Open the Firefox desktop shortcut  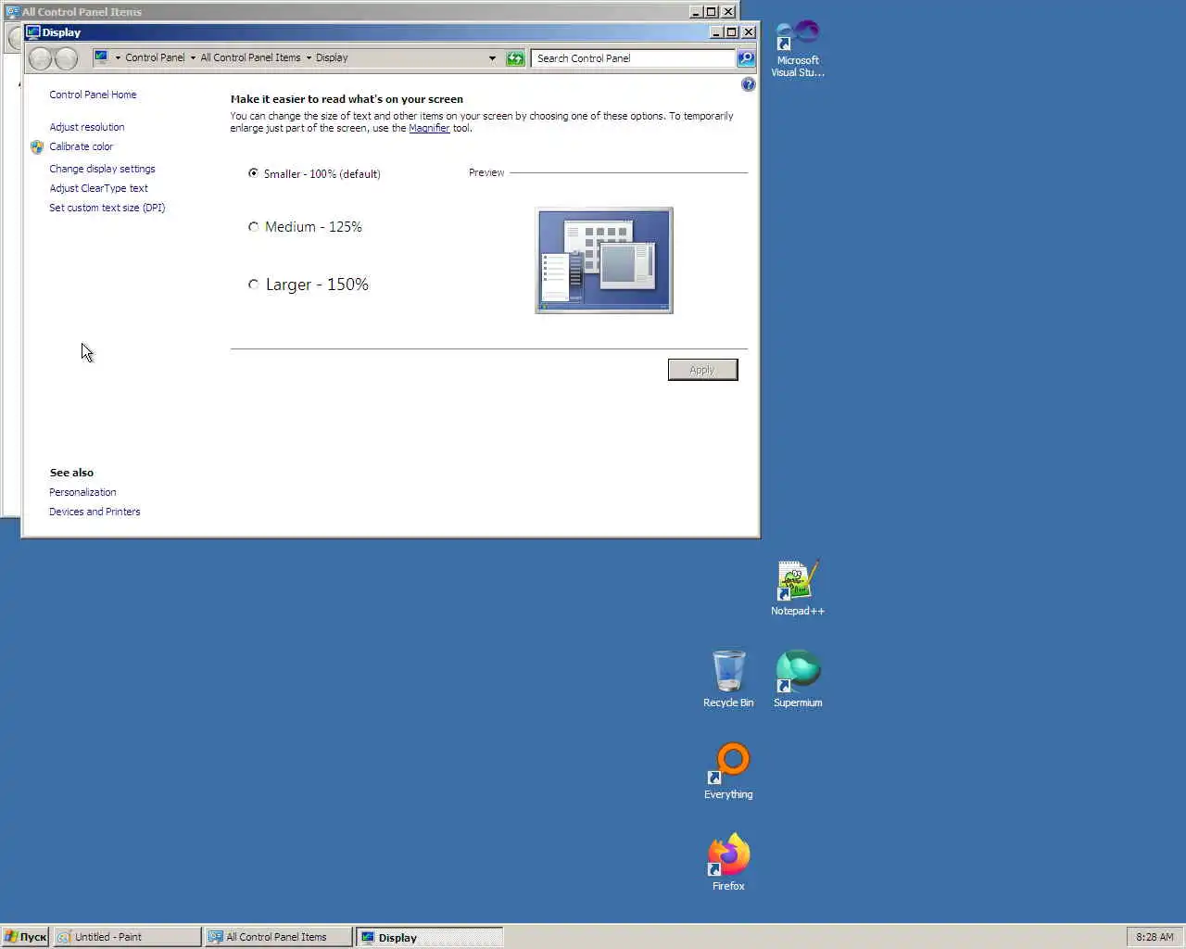tap(728, 863)
